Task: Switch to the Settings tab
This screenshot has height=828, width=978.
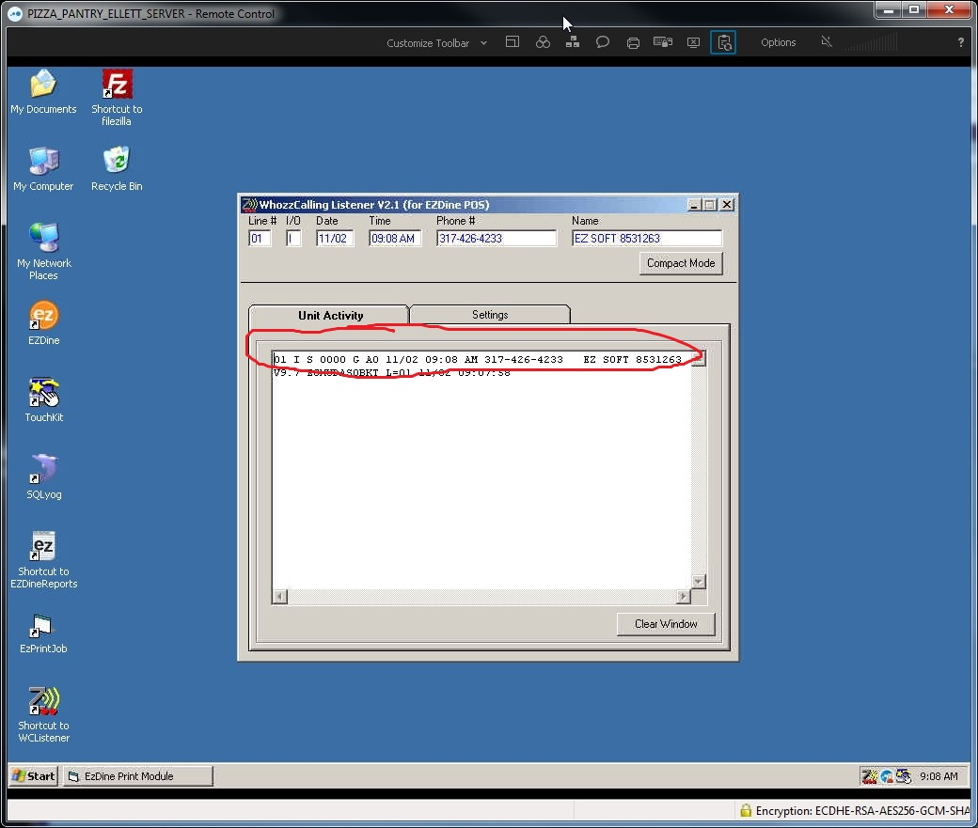Action: coord(490,315)
